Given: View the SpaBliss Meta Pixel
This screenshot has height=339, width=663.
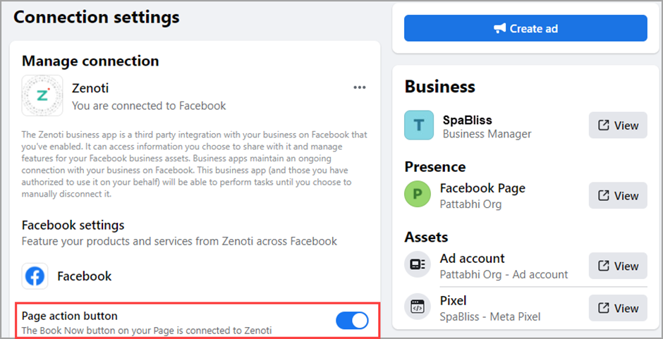Looking at the screenshot, I should point(618,308).
